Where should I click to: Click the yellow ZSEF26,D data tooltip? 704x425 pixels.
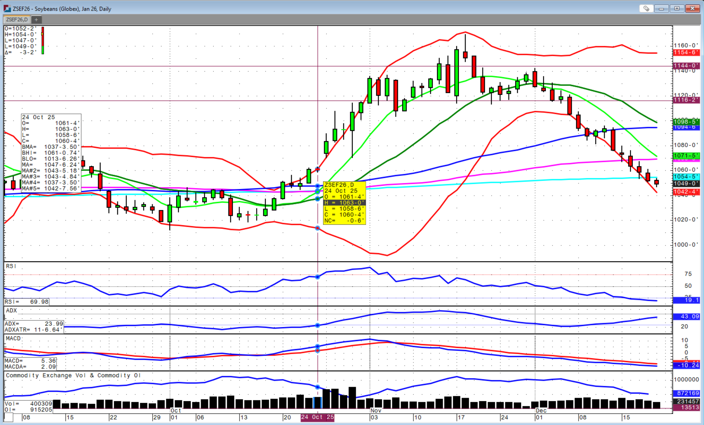344,203
